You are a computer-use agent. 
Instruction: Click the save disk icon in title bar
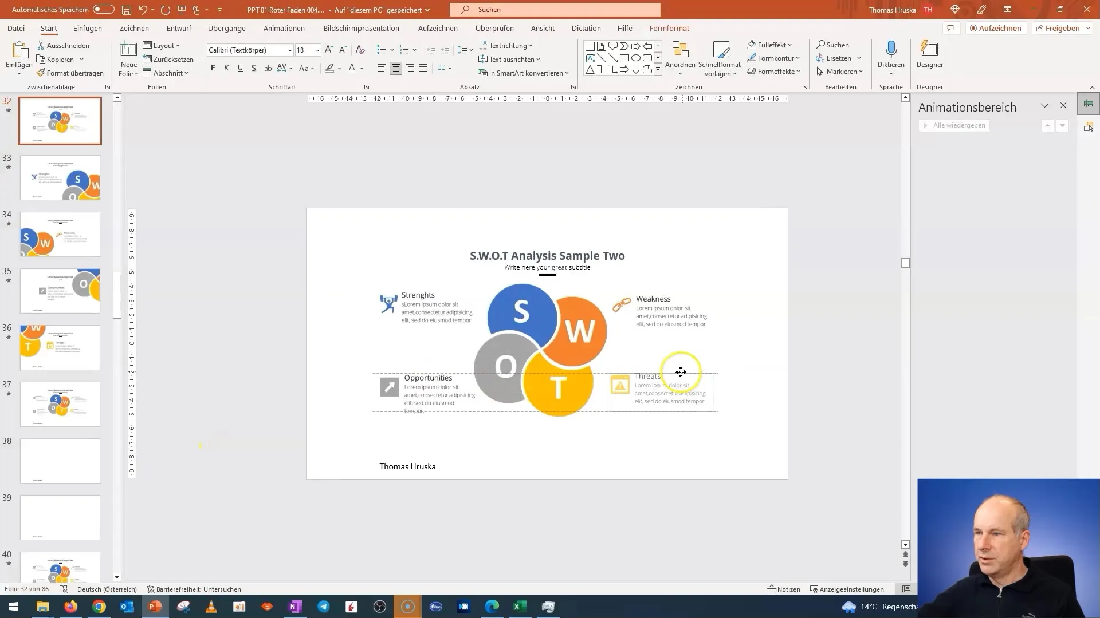[127, 10]
